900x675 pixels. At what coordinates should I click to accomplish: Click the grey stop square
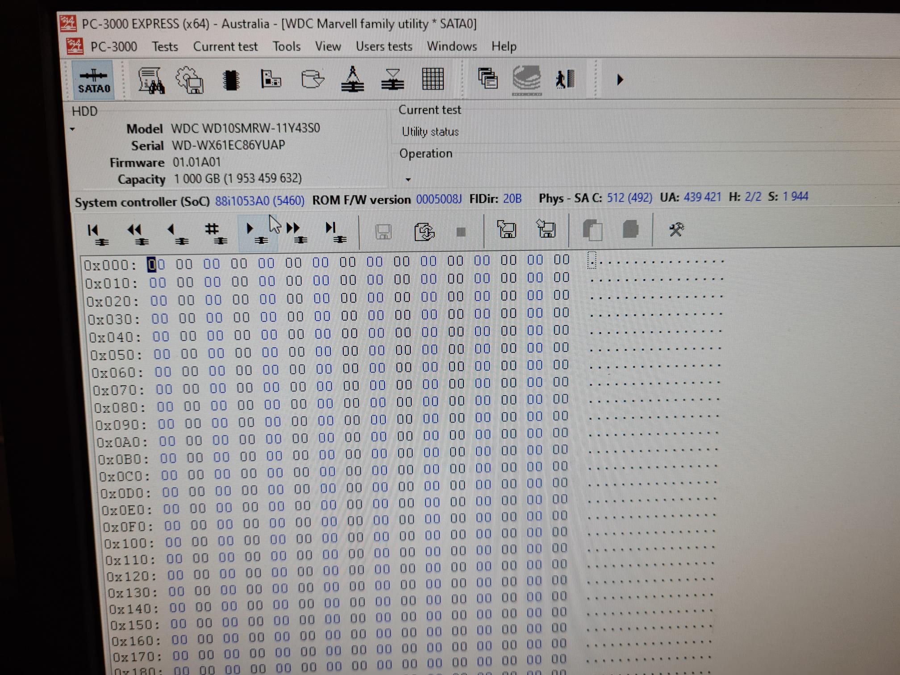(461, 232)
